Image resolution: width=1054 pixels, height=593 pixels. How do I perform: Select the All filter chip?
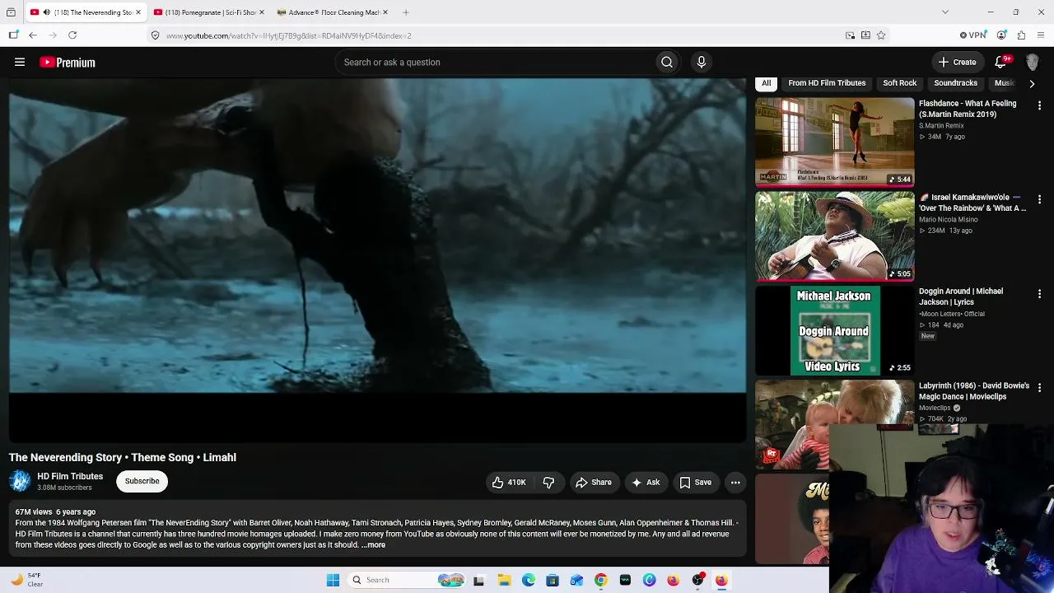coord(766,83)
